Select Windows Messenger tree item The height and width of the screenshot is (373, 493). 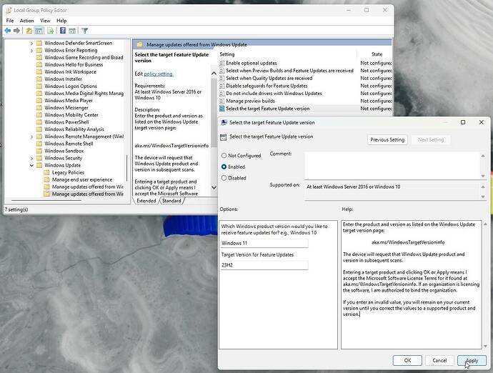66,108
